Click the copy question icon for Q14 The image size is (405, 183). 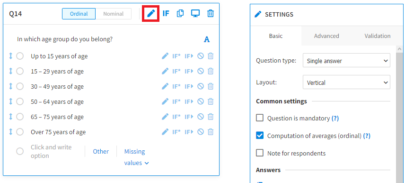coord(180,13)
